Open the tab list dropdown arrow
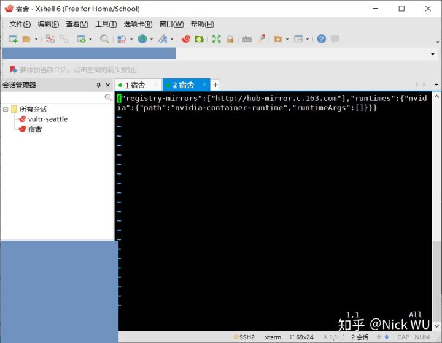 pyautogui.click(x=436, y=85)
